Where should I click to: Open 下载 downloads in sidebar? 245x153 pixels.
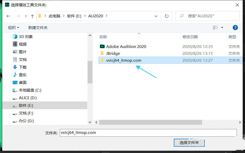[x=22, y=67]
